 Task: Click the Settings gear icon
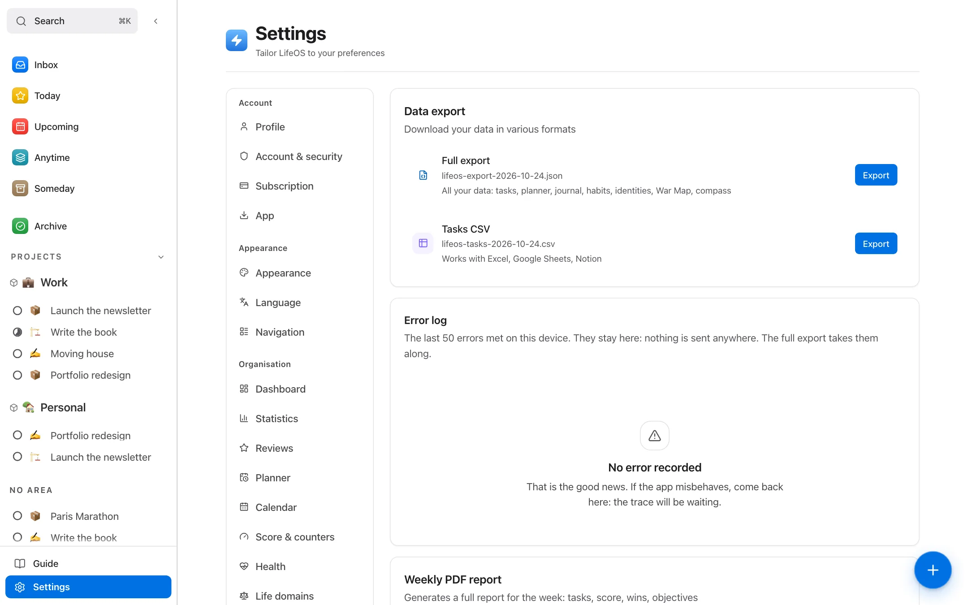pos(20,587)
